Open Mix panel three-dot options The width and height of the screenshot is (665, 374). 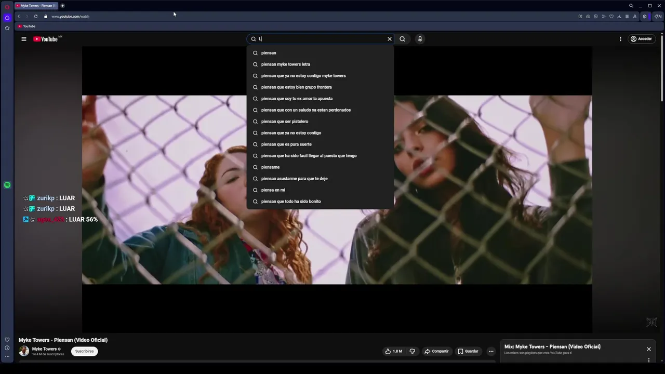tap(648, 360)
